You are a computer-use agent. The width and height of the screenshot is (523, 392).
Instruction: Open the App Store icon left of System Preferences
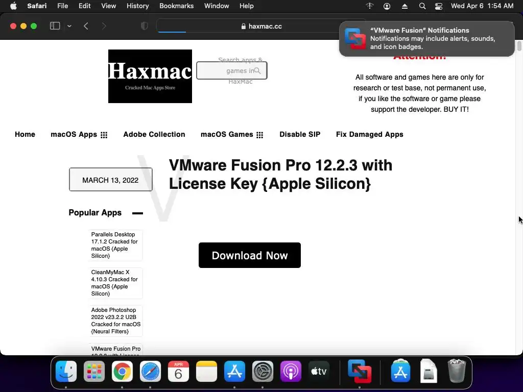click(x=234, y=371)
